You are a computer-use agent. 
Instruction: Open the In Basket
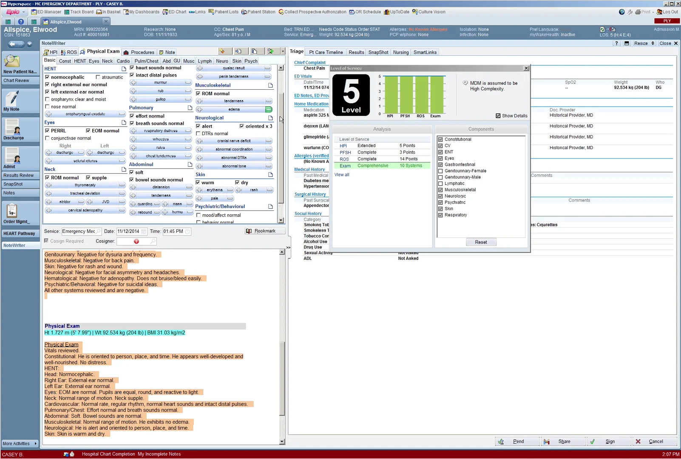pyautogui.click(x=108, y=12)
